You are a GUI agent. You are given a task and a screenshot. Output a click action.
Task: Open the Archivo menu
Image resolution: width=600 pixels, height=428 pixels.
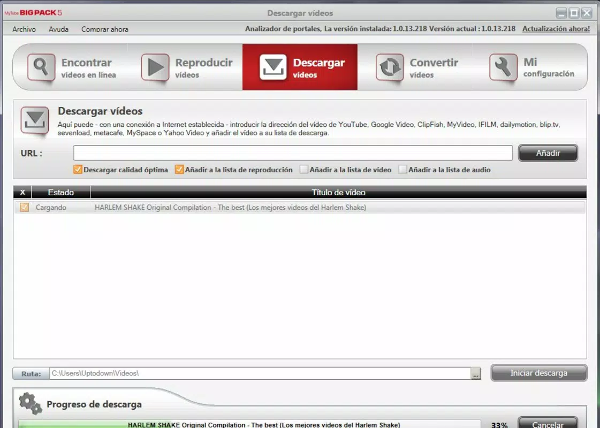click(x=24, y=29)
